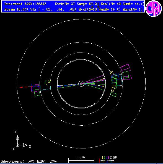Select the green Hcal block lower left

[x=37, y=93]
